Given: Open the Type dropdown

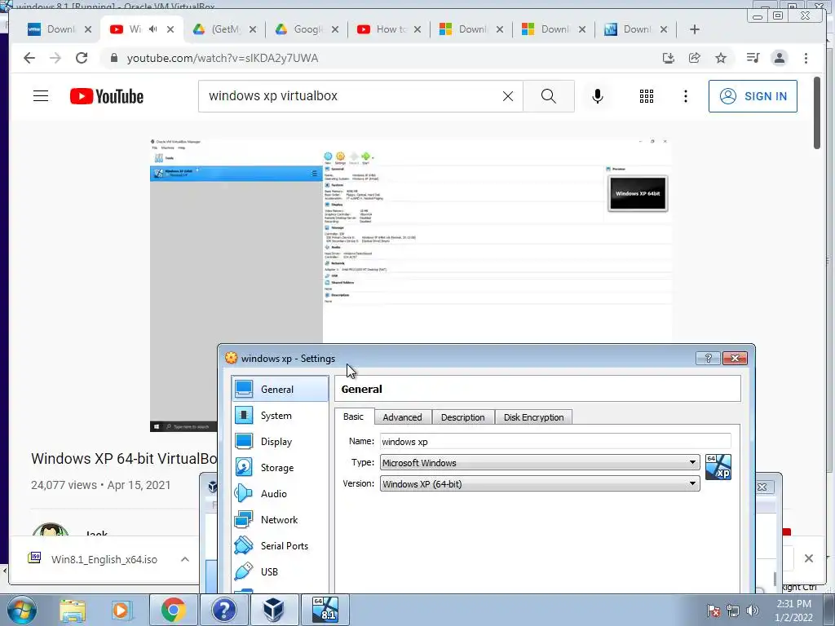Looking at the screenshot, I should coord(540,463).
